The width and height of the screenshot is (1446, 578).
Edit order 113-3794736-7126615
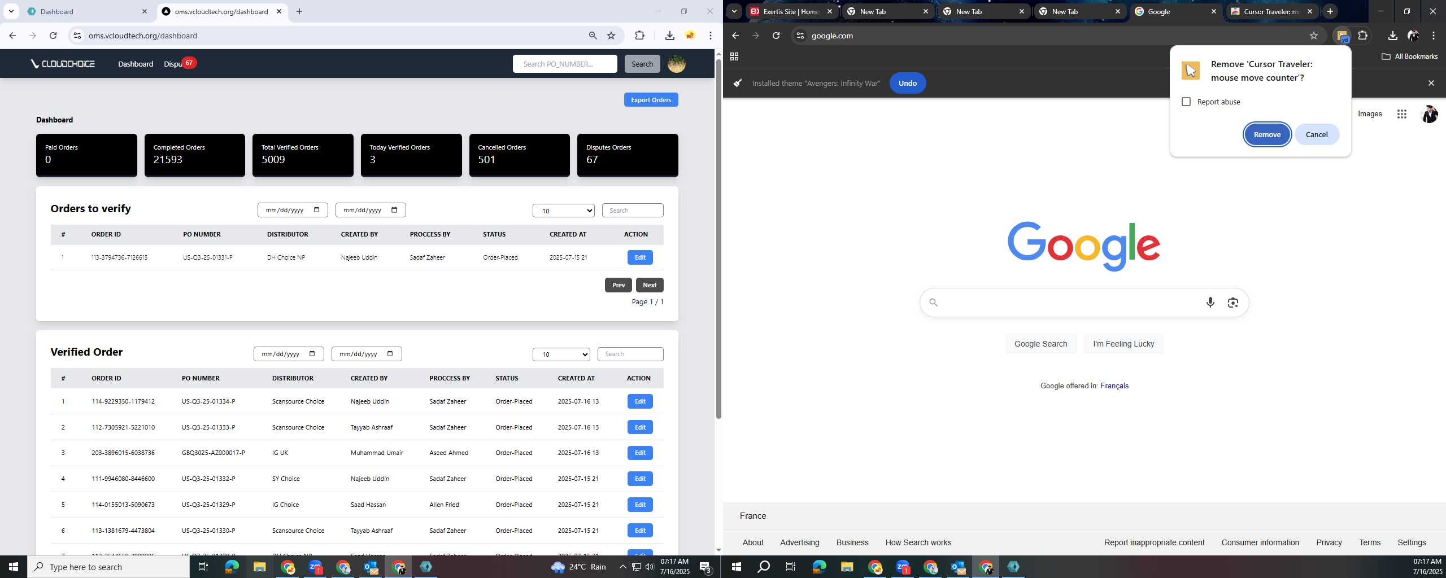[640, 257]
